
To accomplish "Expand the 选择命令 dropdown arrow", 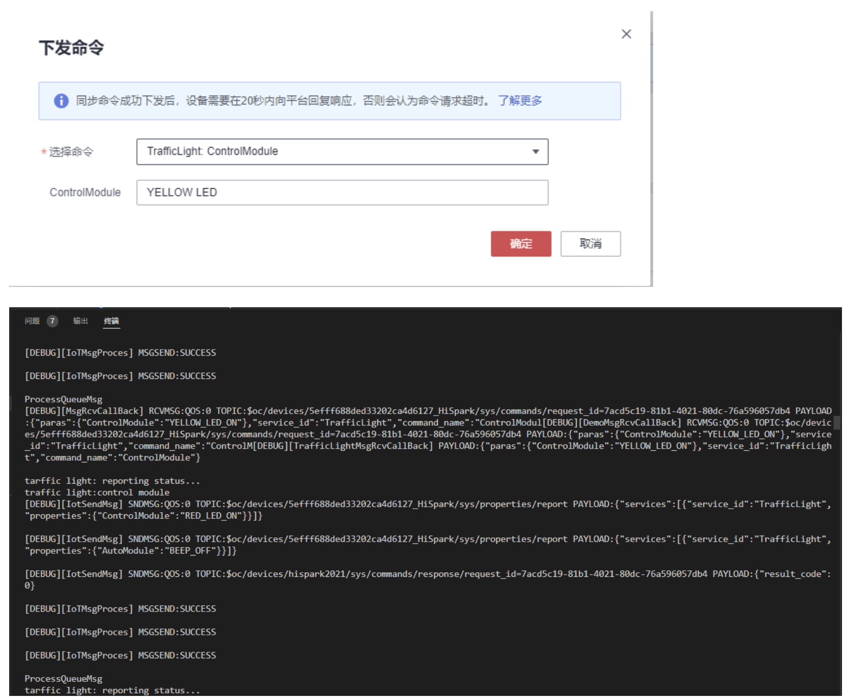I will (535, 152).
